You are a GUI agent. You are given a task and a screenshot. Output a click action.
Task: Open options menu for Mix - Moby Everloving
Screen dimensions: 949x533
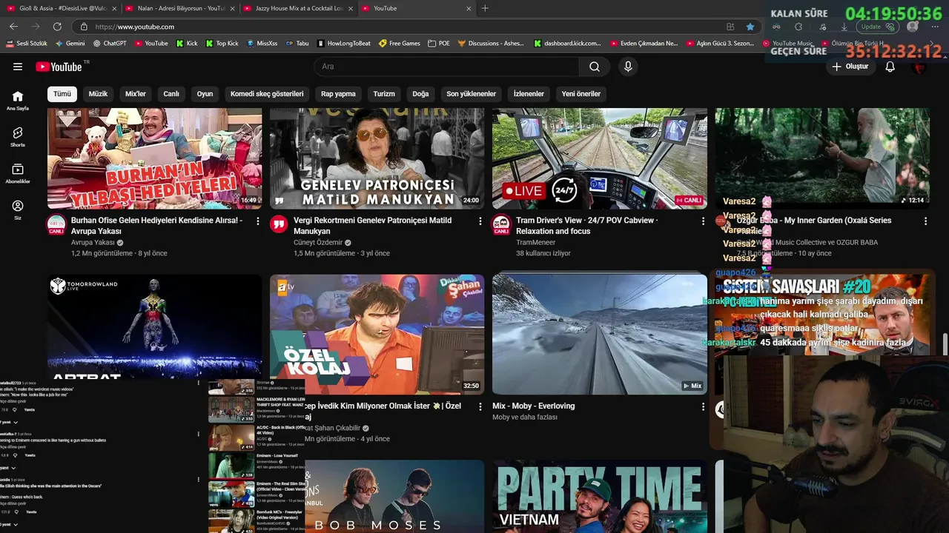tap(703, 406)
